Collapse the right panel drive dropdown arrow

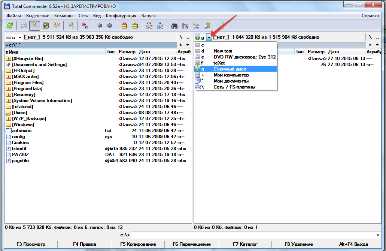[x=209, y=37]
